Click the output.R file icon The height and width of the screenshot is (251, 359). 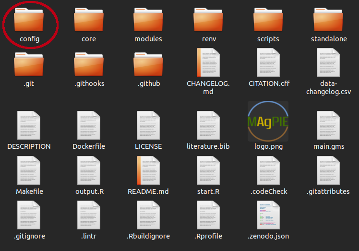click(x=89, y=170)
